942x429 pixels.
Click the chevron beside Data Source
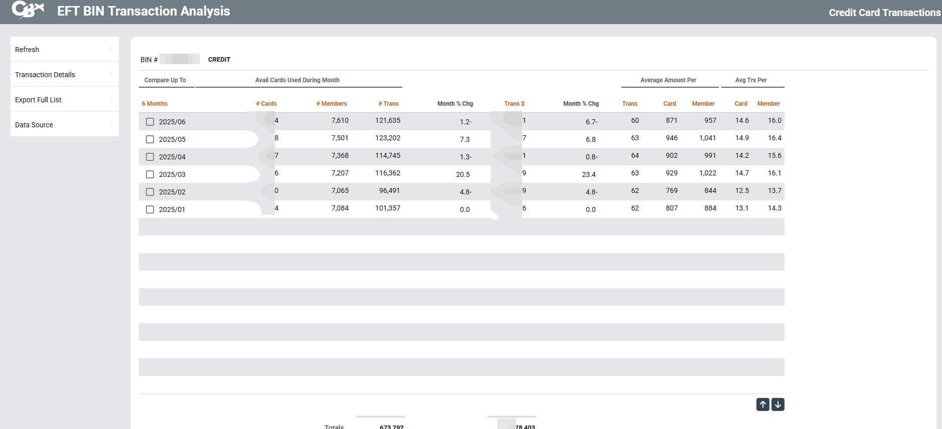click(x=111, y=124)
